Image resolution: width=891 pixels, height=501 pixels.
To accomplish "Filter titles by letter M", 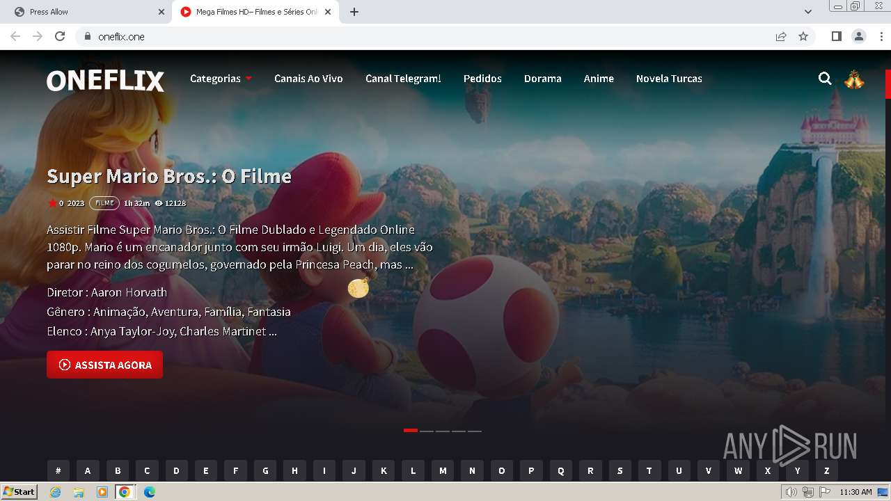I will [x=443, y=470].
